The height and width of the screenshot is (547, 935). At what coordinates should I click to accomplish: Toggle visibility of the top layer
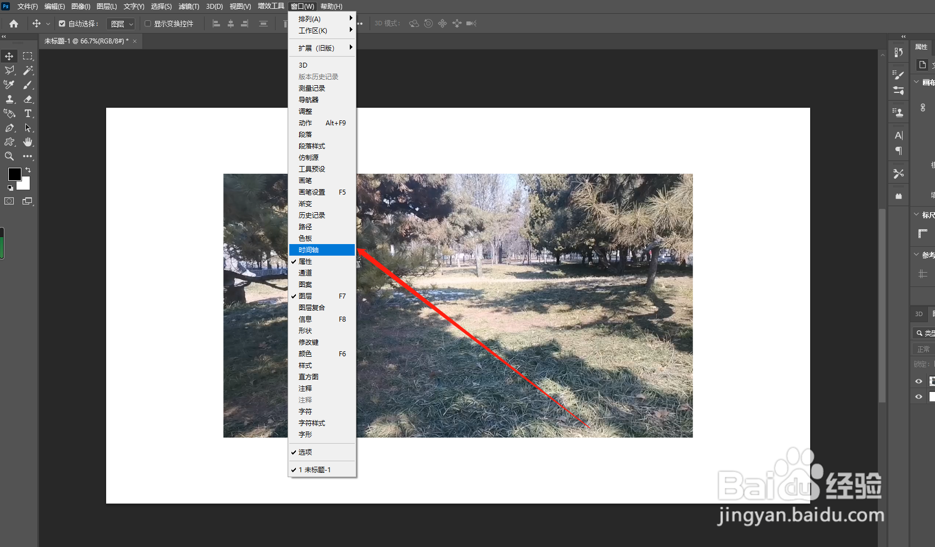(919, 381)
